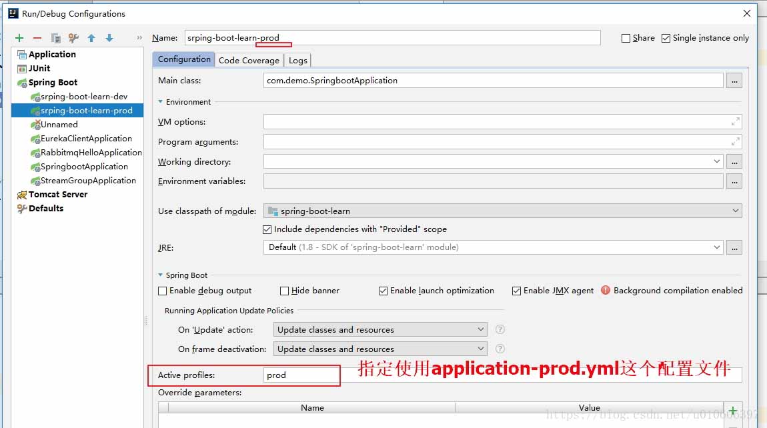Switch to the Code Coverage tab
Image resolution: width=767 pixels, height=428 pixels.
(249, 59)
